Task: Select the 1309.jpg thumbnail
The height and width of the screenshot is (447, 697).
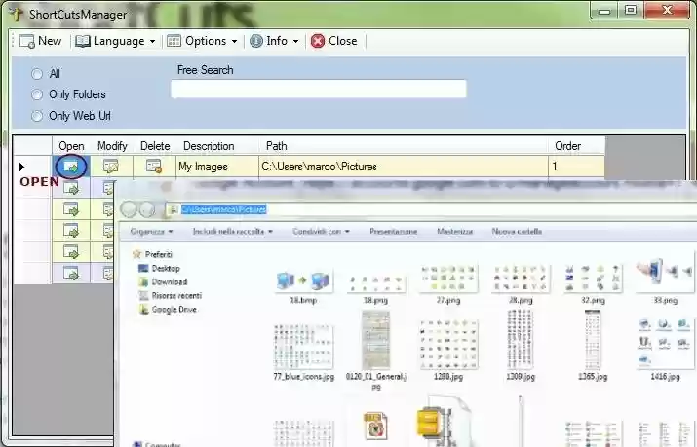Action: pyautogui.click(x=521, y=340)
